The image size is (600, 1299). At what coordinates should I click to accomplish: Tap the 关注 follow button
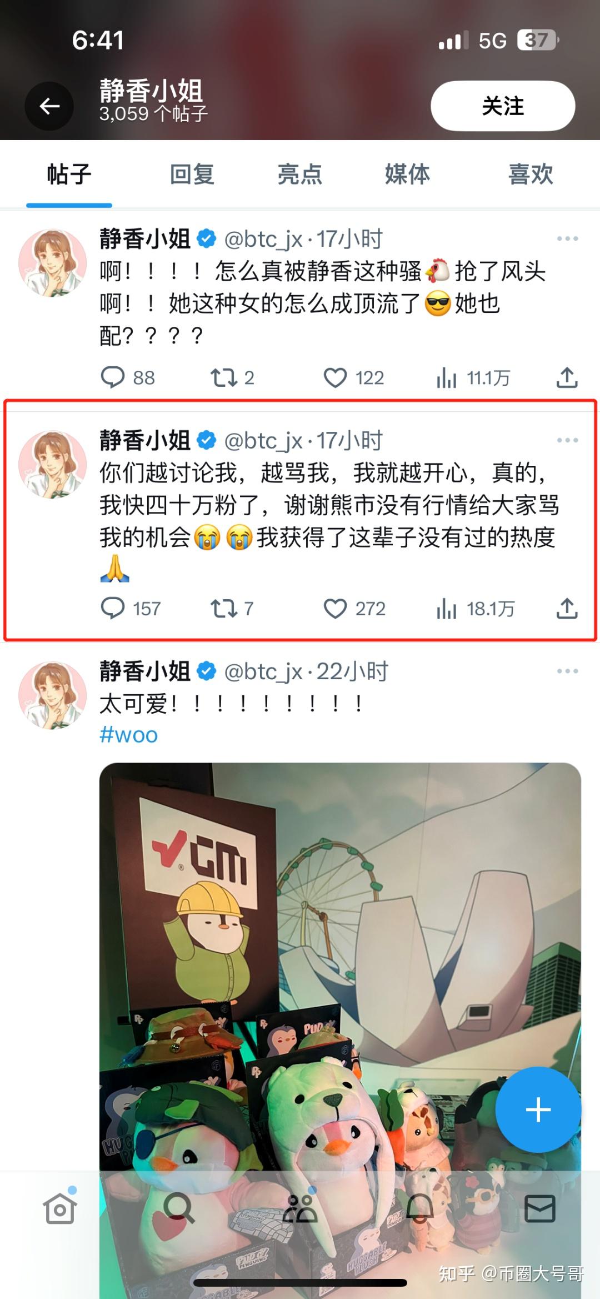503,106
